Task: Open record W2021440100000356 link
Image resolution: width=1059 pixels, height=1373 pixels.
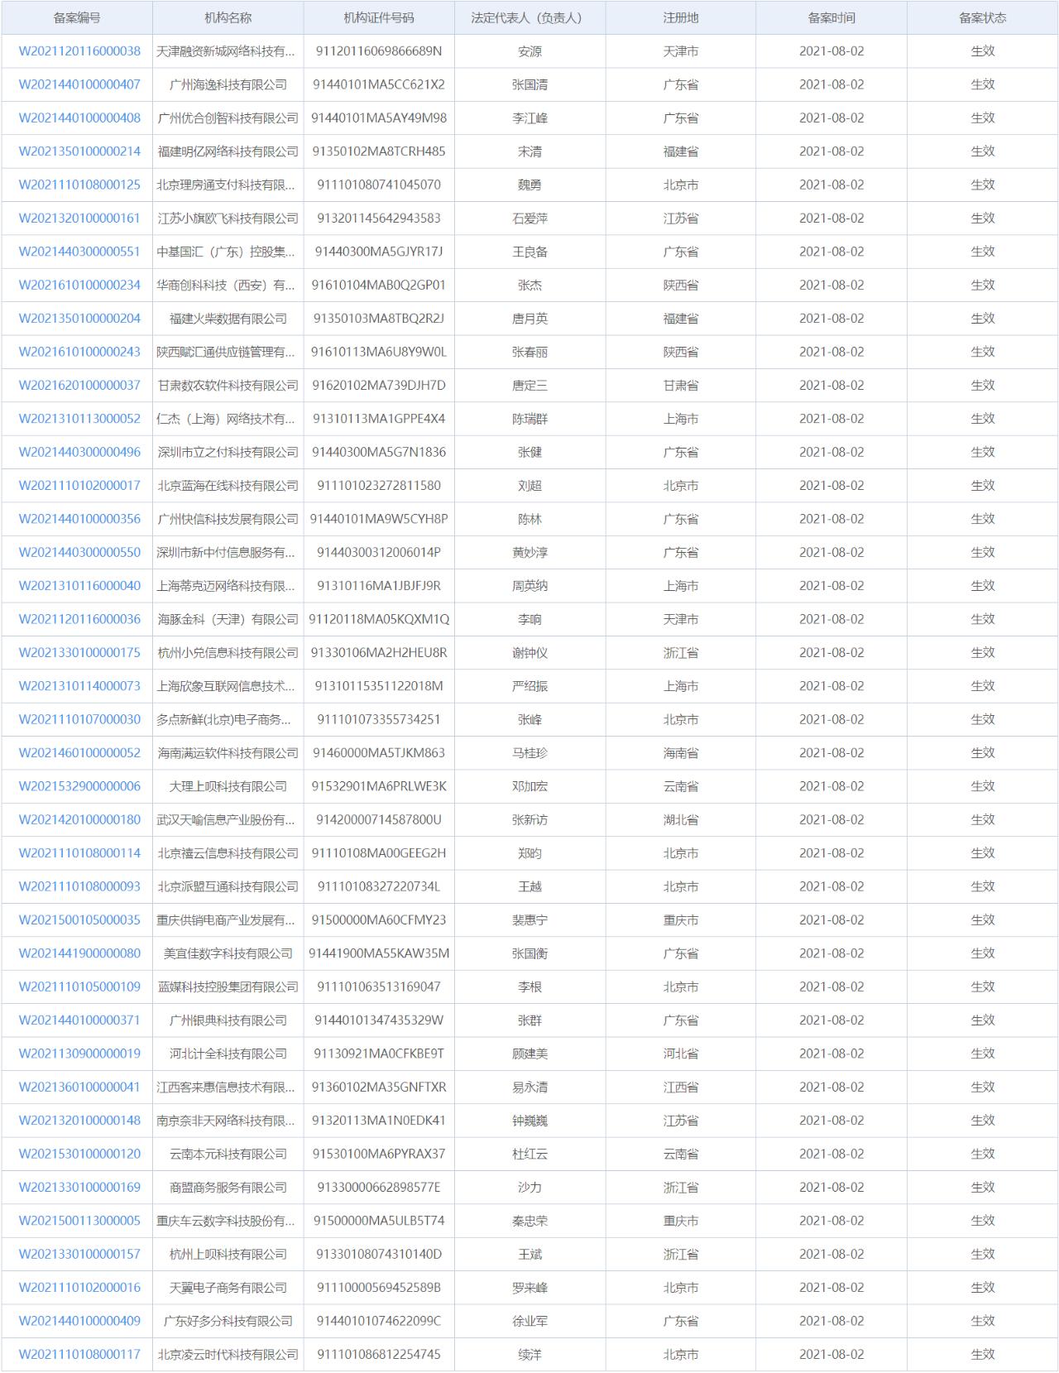Action: pyautogui.click(x=79, y=519)
